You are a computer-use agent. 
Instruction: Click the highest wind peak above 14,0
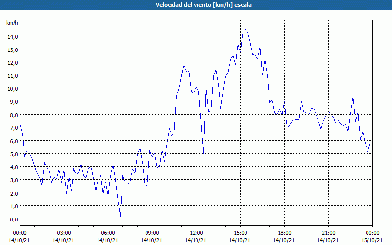[245, 29]
